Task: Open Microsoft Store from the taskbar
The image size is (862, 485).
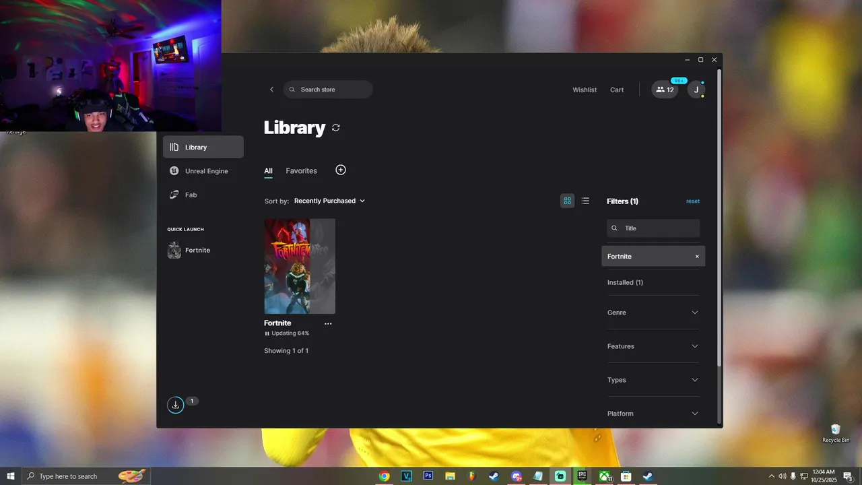Action: [x=626, y=476]
